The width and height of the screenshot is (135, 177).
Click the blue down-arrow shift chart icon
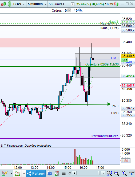click(132, 173)
